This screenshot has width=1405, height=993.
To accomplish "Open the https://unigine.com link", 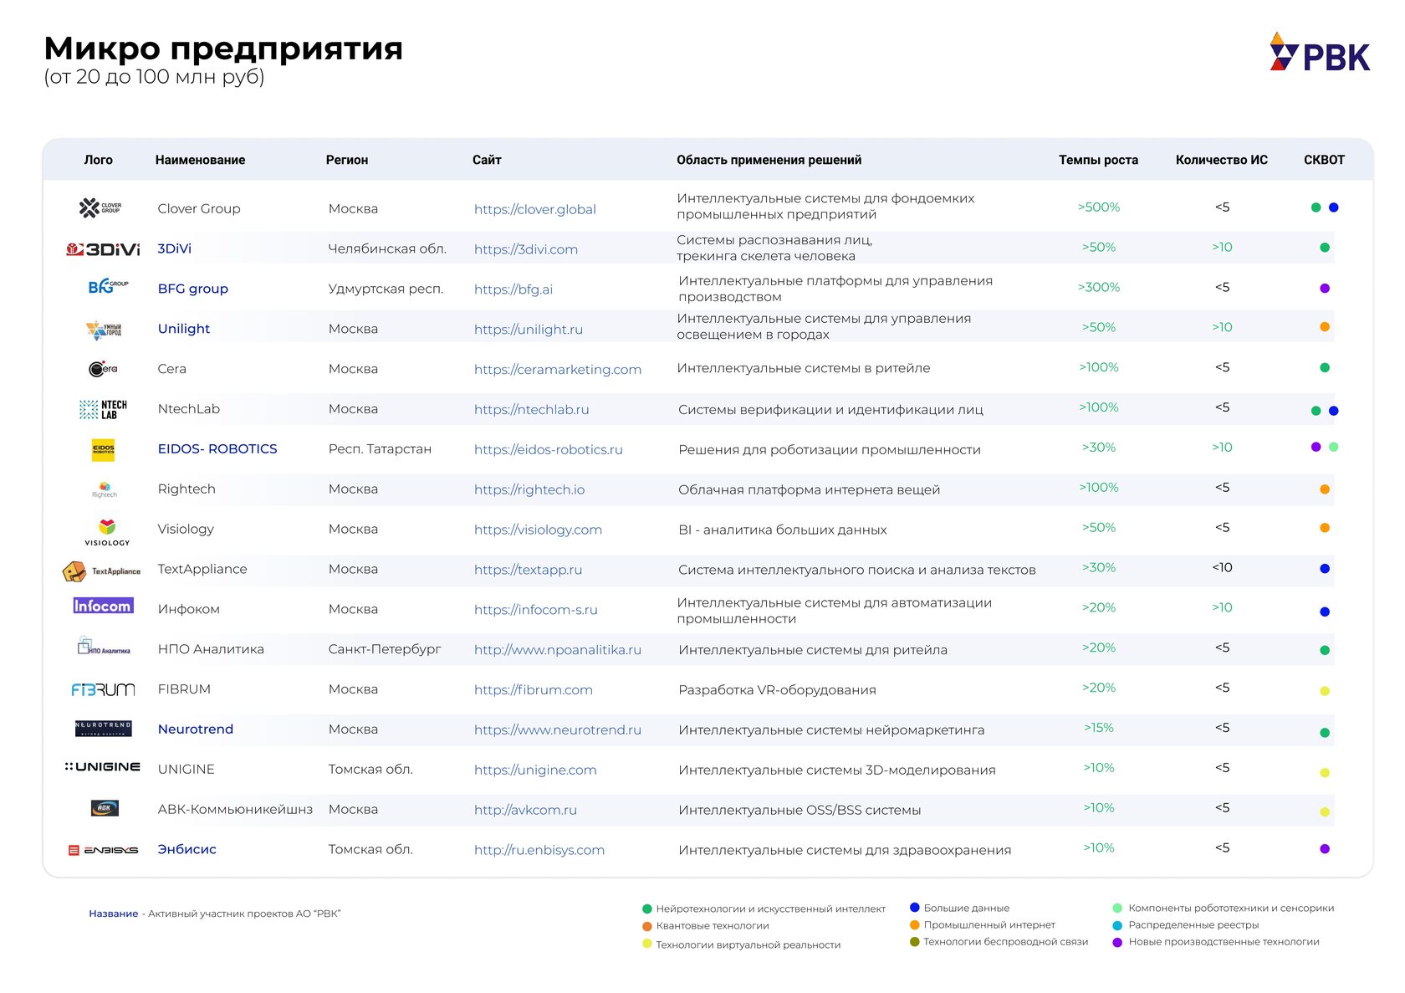I will click(x=535, y=770).
